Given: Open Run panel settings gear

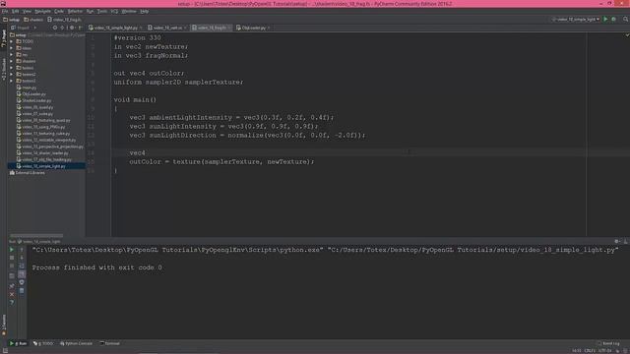Looking at the screenshot, I should coord(617,241).
